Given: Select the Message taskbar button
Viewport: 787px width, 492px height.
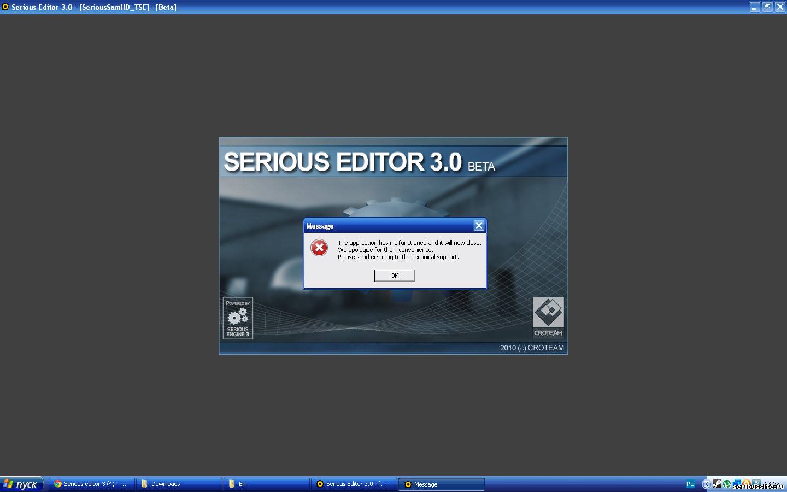Looking at the screenshot, I should click(441, 484).
